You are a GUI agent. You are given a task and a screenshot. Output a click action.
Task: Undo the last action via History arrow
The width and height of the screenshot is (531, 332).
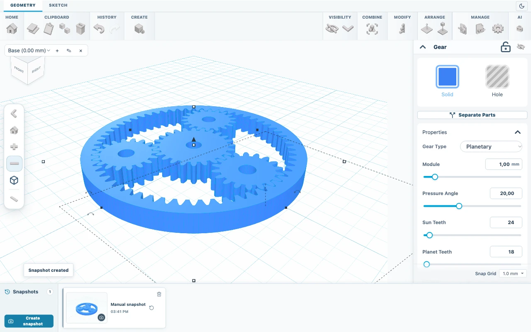(x=99, y=29)
